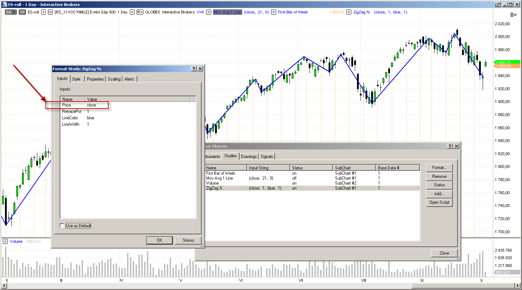Image resolution: width=522 pixels, height=290 pixels.
Task: Click the chart scrollbar right arrow
Action: click(x=518, y=286)
